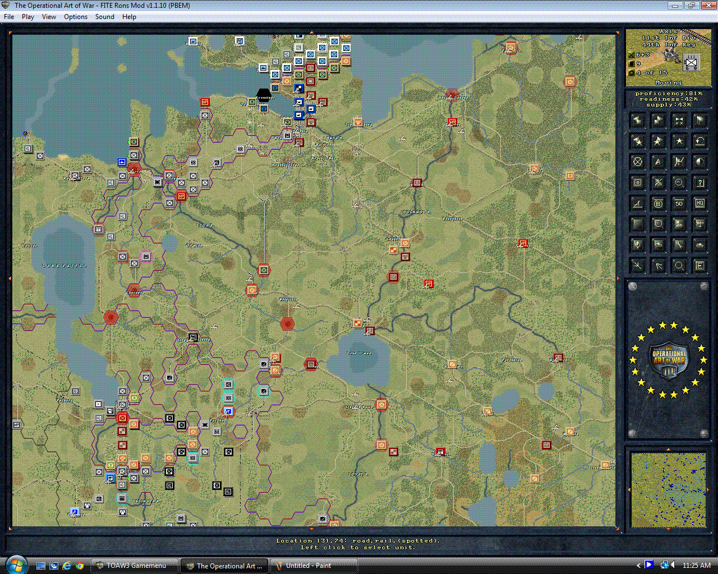The width and height of the screenshot is (718, 574).
Task: Click the button labeled 50
Action: point(679,203)
